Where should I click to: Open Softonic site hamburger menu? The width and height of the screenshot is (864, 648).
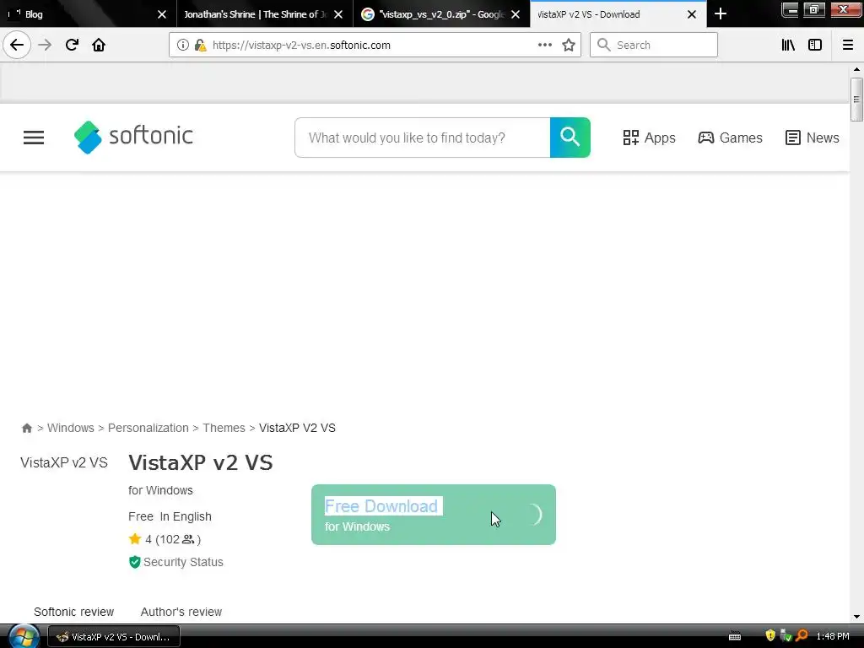click(x=34, y=138)
